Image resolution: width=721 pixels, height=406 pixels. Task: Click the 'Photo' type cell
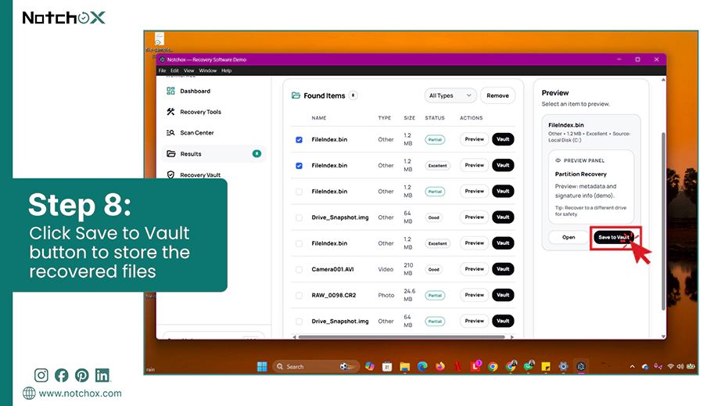(386, 295)
